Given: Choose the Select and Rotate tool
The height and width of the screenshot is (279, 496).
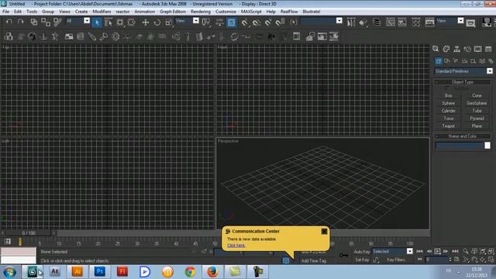Looking at the screenshot, I should (x=157, y=22).
